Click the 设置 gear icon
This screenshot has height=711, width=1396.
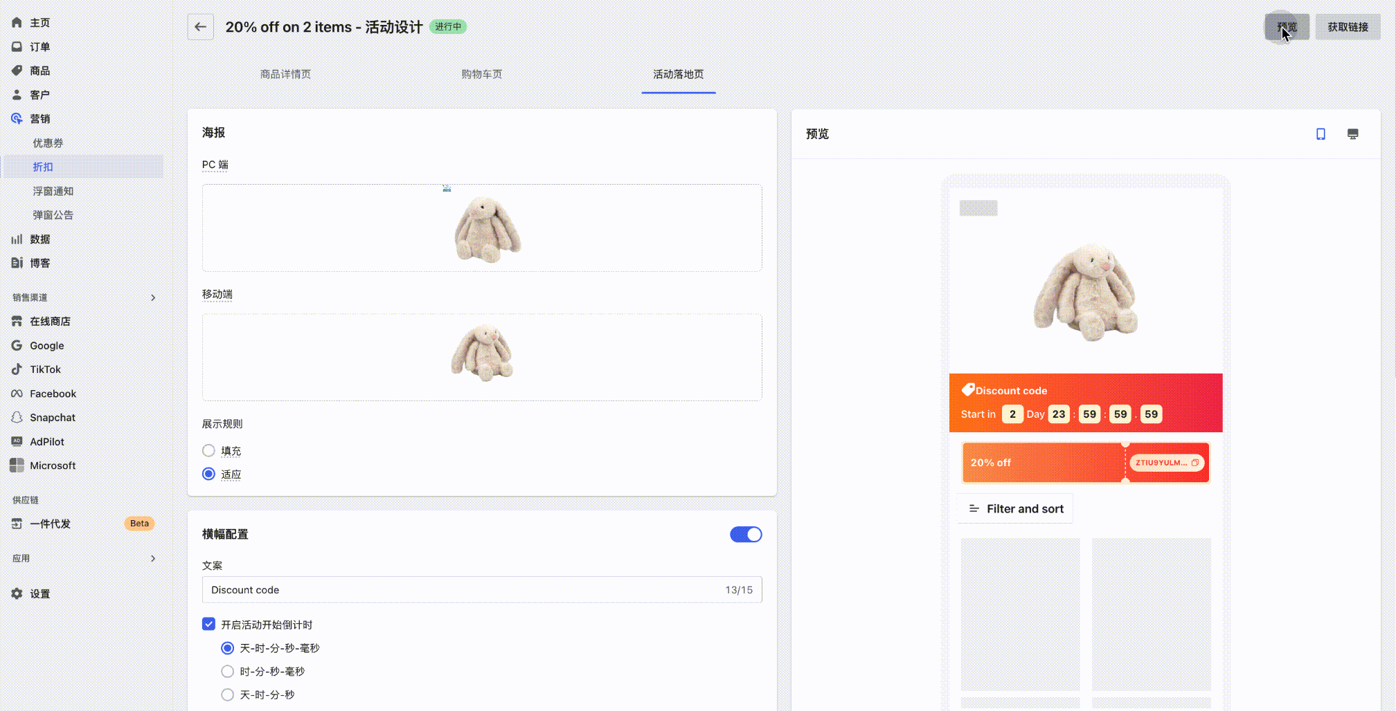click(x=17, y=593)
